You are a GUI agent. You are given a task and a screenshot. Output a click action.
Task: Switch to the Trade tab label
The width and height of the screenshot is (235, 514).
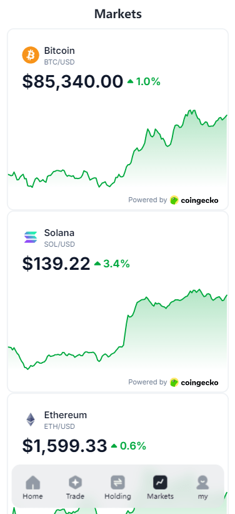75,496
